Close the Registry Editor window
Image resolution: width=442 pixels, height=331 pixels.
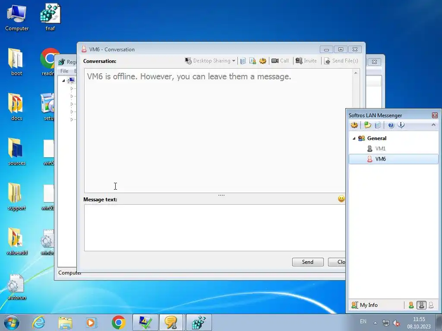pos(374,62)
